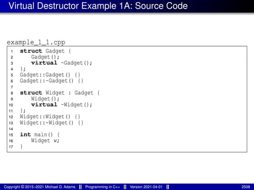Click the slide title "Virtual Destructor Example 1A: Source Code"
Image resolution: width=254 pixels, height=190 pixels.
tap(98, 6)
